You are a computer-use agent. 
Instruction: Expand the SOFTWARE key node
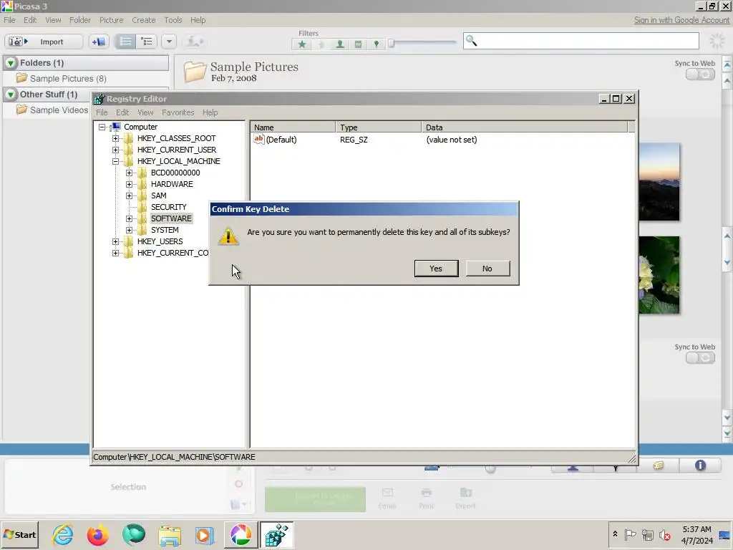[x=129, y=219]
